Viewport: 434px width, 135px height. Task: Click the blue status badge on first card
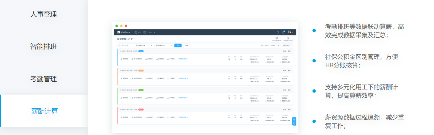[141, 51]
